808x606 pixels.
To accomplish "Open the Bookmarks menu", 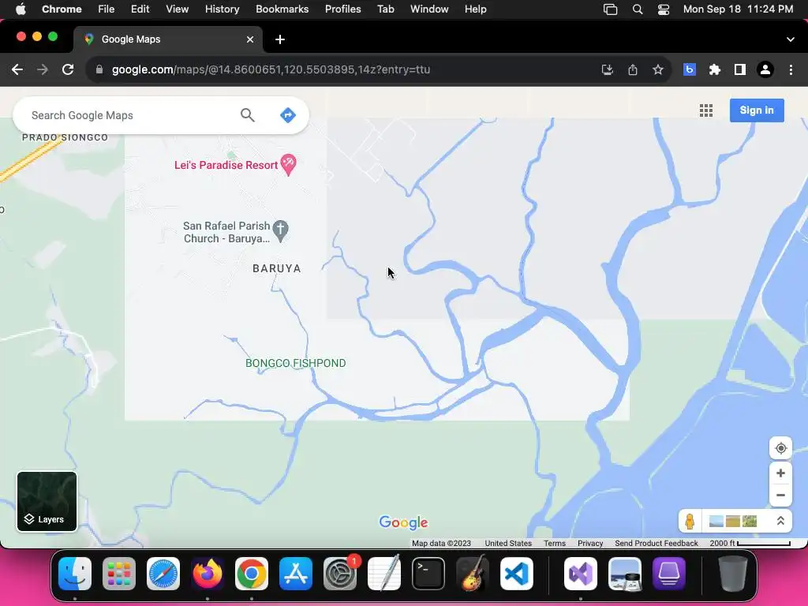I will [x=282, y=9].
